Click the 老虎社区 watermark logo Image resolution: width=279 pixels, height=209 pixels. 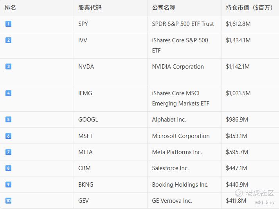click(x=254, y=193)
